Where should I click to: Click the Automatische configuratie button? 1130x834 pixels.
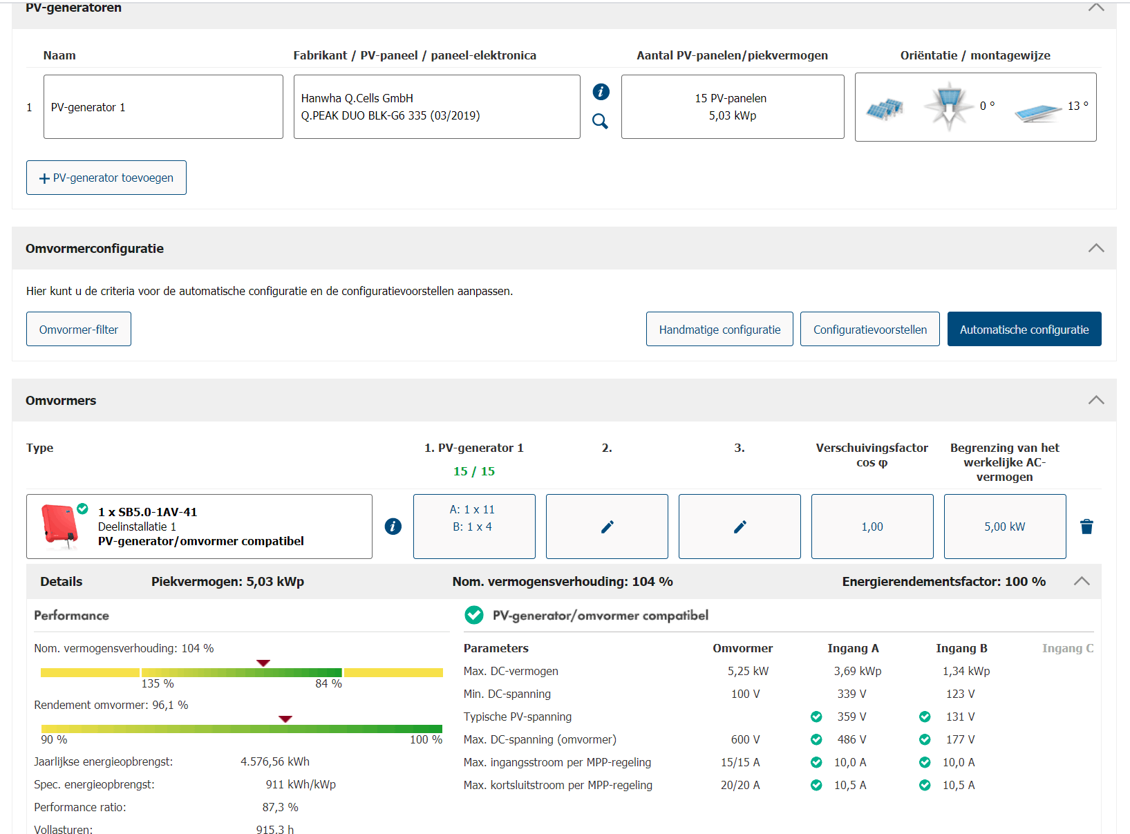coord(1024,330)
